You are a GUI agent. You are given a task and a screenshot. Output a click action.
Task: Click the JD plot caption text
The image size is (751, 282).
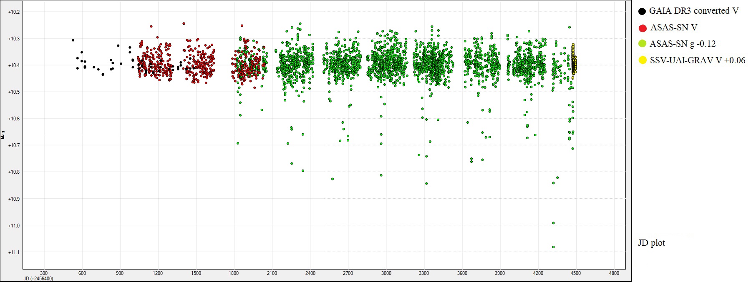pos(651,243)
